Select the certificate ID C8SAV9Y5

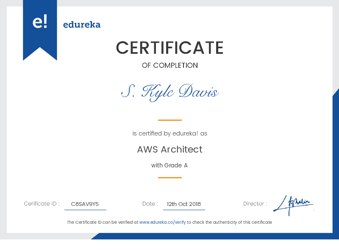pos(85,204)
